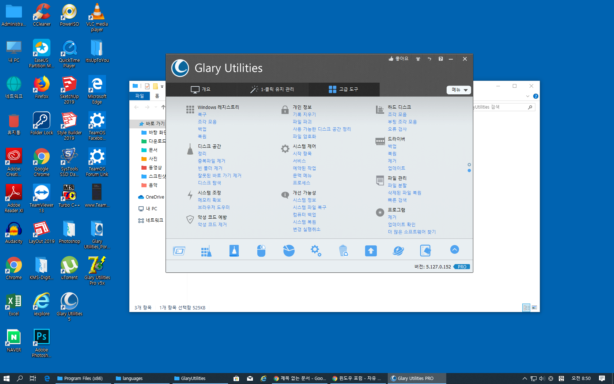Select the 고급 도구 tab
Viewport: 614px width, 384px height.
(344, 89)
